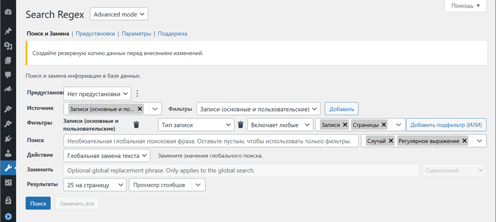Open the Media library sidebar icon
Screen dimensions: 496x222
point(8,46)
